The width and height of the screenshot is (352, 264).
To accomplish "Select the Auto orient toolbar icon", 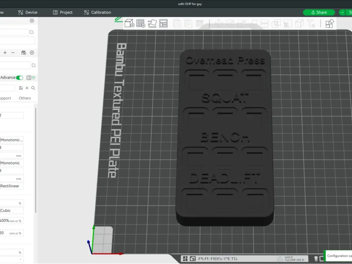I will click(x=152, y=23).
